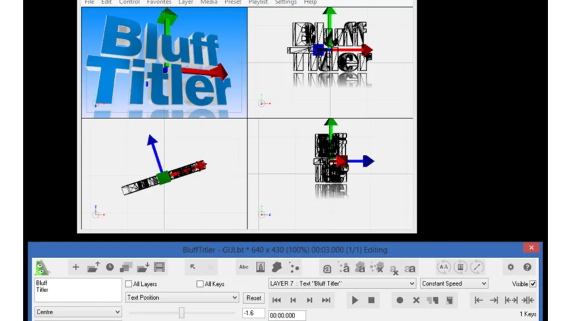Open the Media menu
The width and height of the screenshot is (571, 321).
point(209,2)
